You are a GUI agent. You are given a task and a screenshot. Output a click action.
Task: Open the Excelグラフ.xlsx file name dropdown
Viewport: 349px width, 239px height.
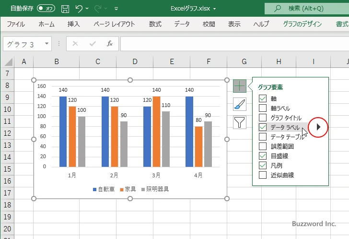pyautogui.click(x=215, y=9)
